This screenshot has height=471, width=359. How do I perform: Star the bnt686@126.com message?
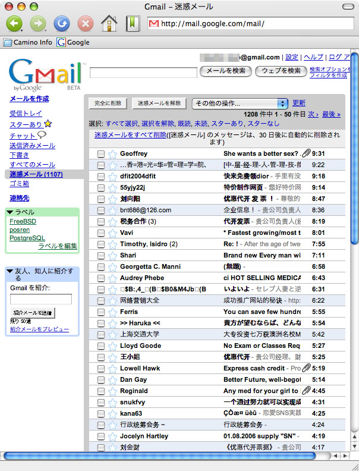coord(112,211)
